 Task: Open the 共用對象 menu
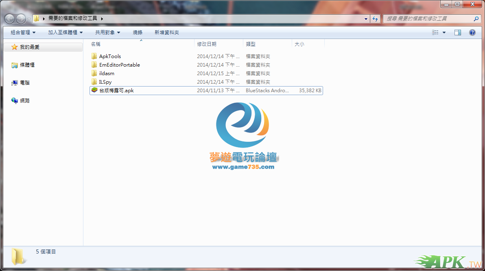[107, 33]
